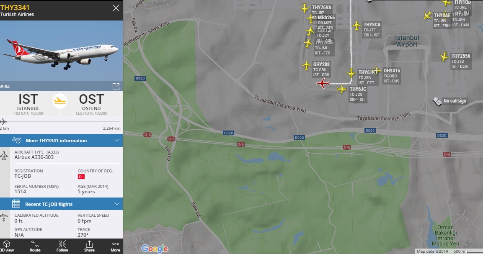Click the Google logo on the map
483x254 pixels.
click(x=155, y=248)
